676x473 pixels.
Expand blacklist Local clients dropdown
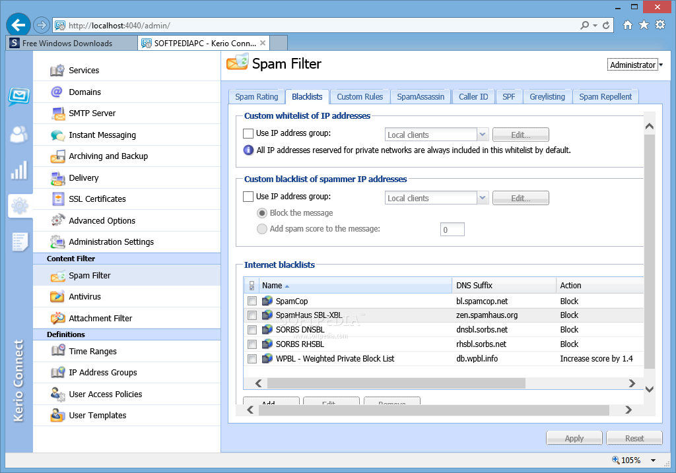tap(483, 198)
